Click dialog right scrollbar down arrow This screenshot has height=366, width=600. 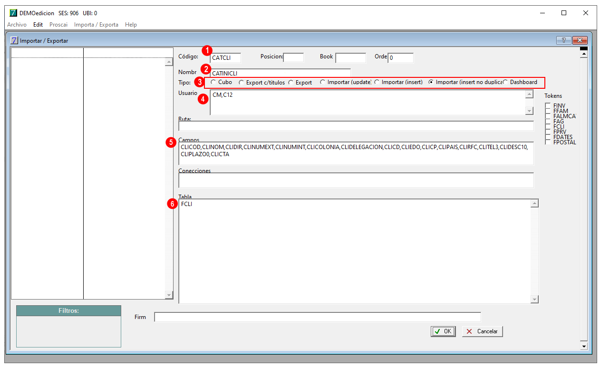click(x=584, y=347)
